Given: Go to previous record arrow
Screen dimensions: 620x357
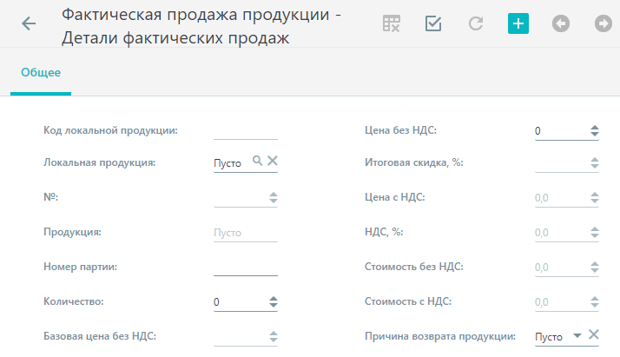Looking at the screenshot, I should [x=561, y=23].
